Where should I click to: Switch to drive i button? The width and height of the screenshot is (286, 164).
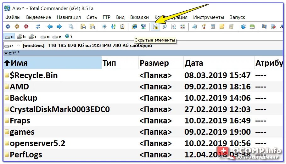[33, 37]
